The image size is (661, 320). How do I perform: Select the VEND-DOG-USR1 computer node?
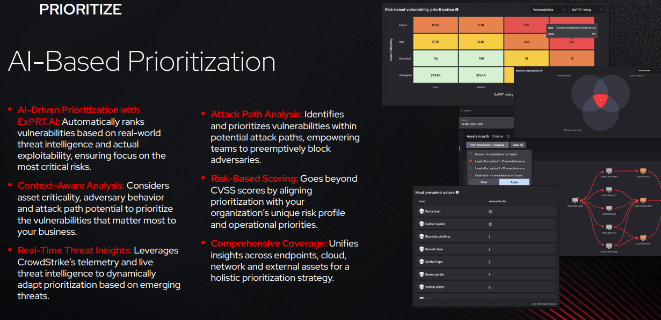click(609, 227)
